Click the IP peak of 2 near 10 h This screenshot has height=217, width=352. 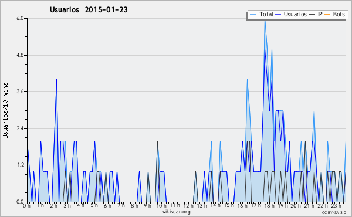tap(158, 141)
